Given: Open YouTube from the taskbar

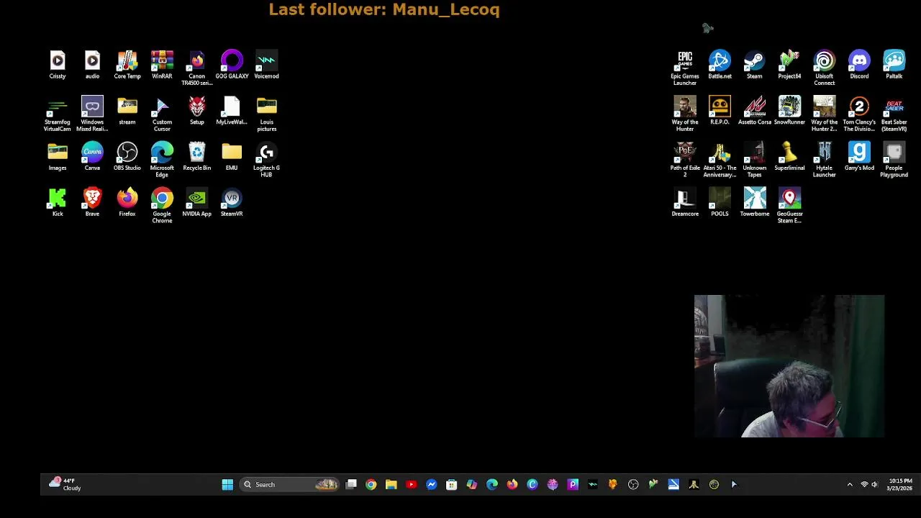Looking at the screenshot, I should click(411, 484).
